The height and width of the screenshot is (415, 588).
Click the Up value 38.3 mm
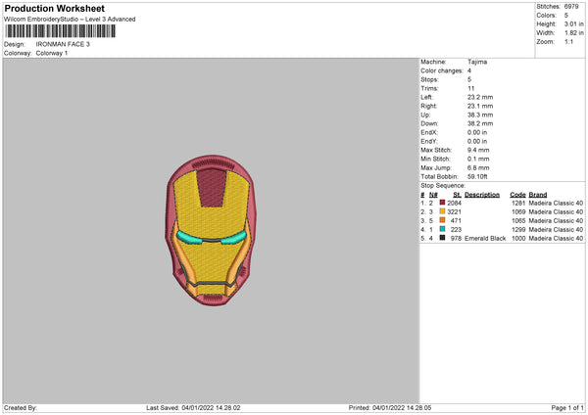pyautogui.click(x=480, y=115)
